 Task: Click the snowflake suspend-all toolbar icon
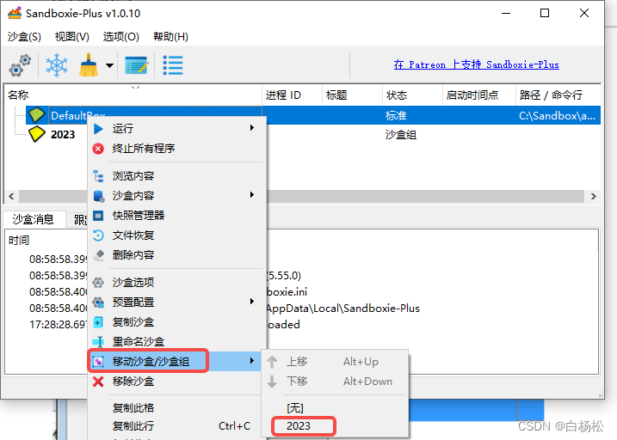(x=57, y=65)
